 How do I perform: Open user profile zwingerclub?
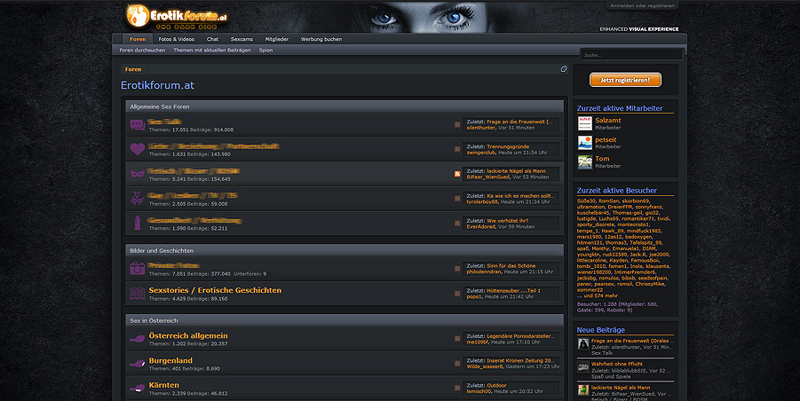click(480, 153)
